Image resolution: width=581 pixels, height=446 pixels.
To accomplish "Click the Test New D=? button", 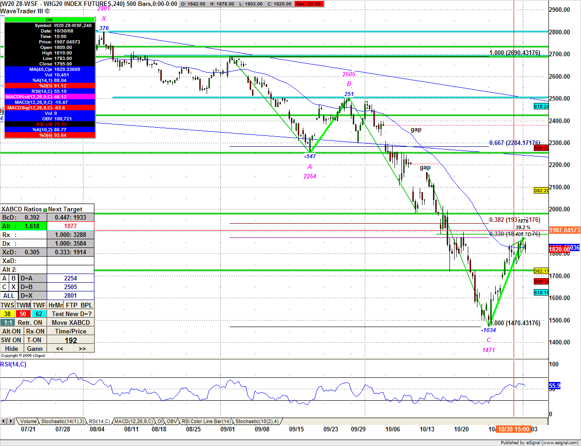I will coord(71,314).
